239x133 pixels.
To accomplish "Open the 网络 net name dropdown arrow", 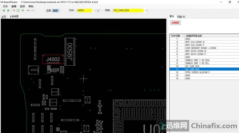I will tap(145, 10).
